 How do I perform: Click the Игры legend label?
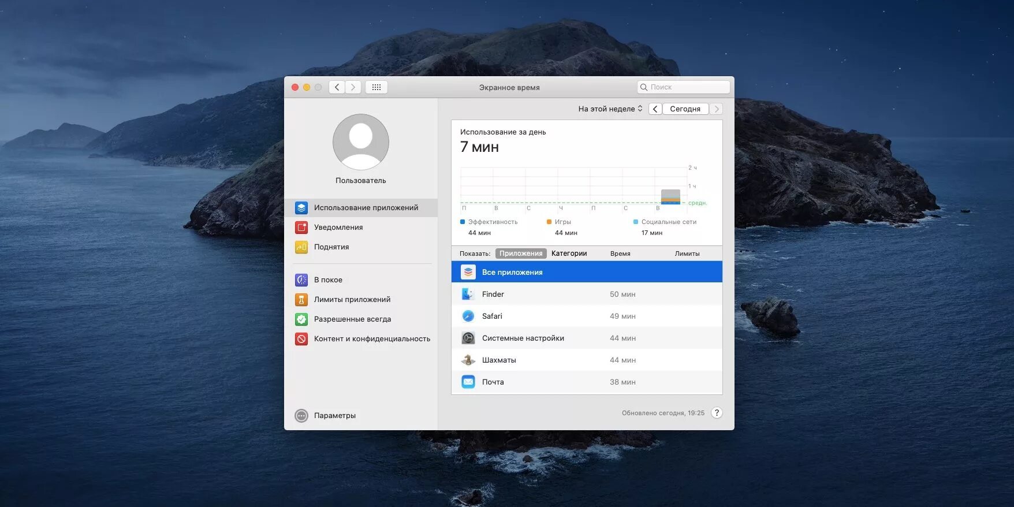click(x=563, y=222)
